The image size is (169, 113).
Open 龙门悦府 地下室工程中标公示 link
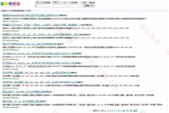(x=39, y=63)
